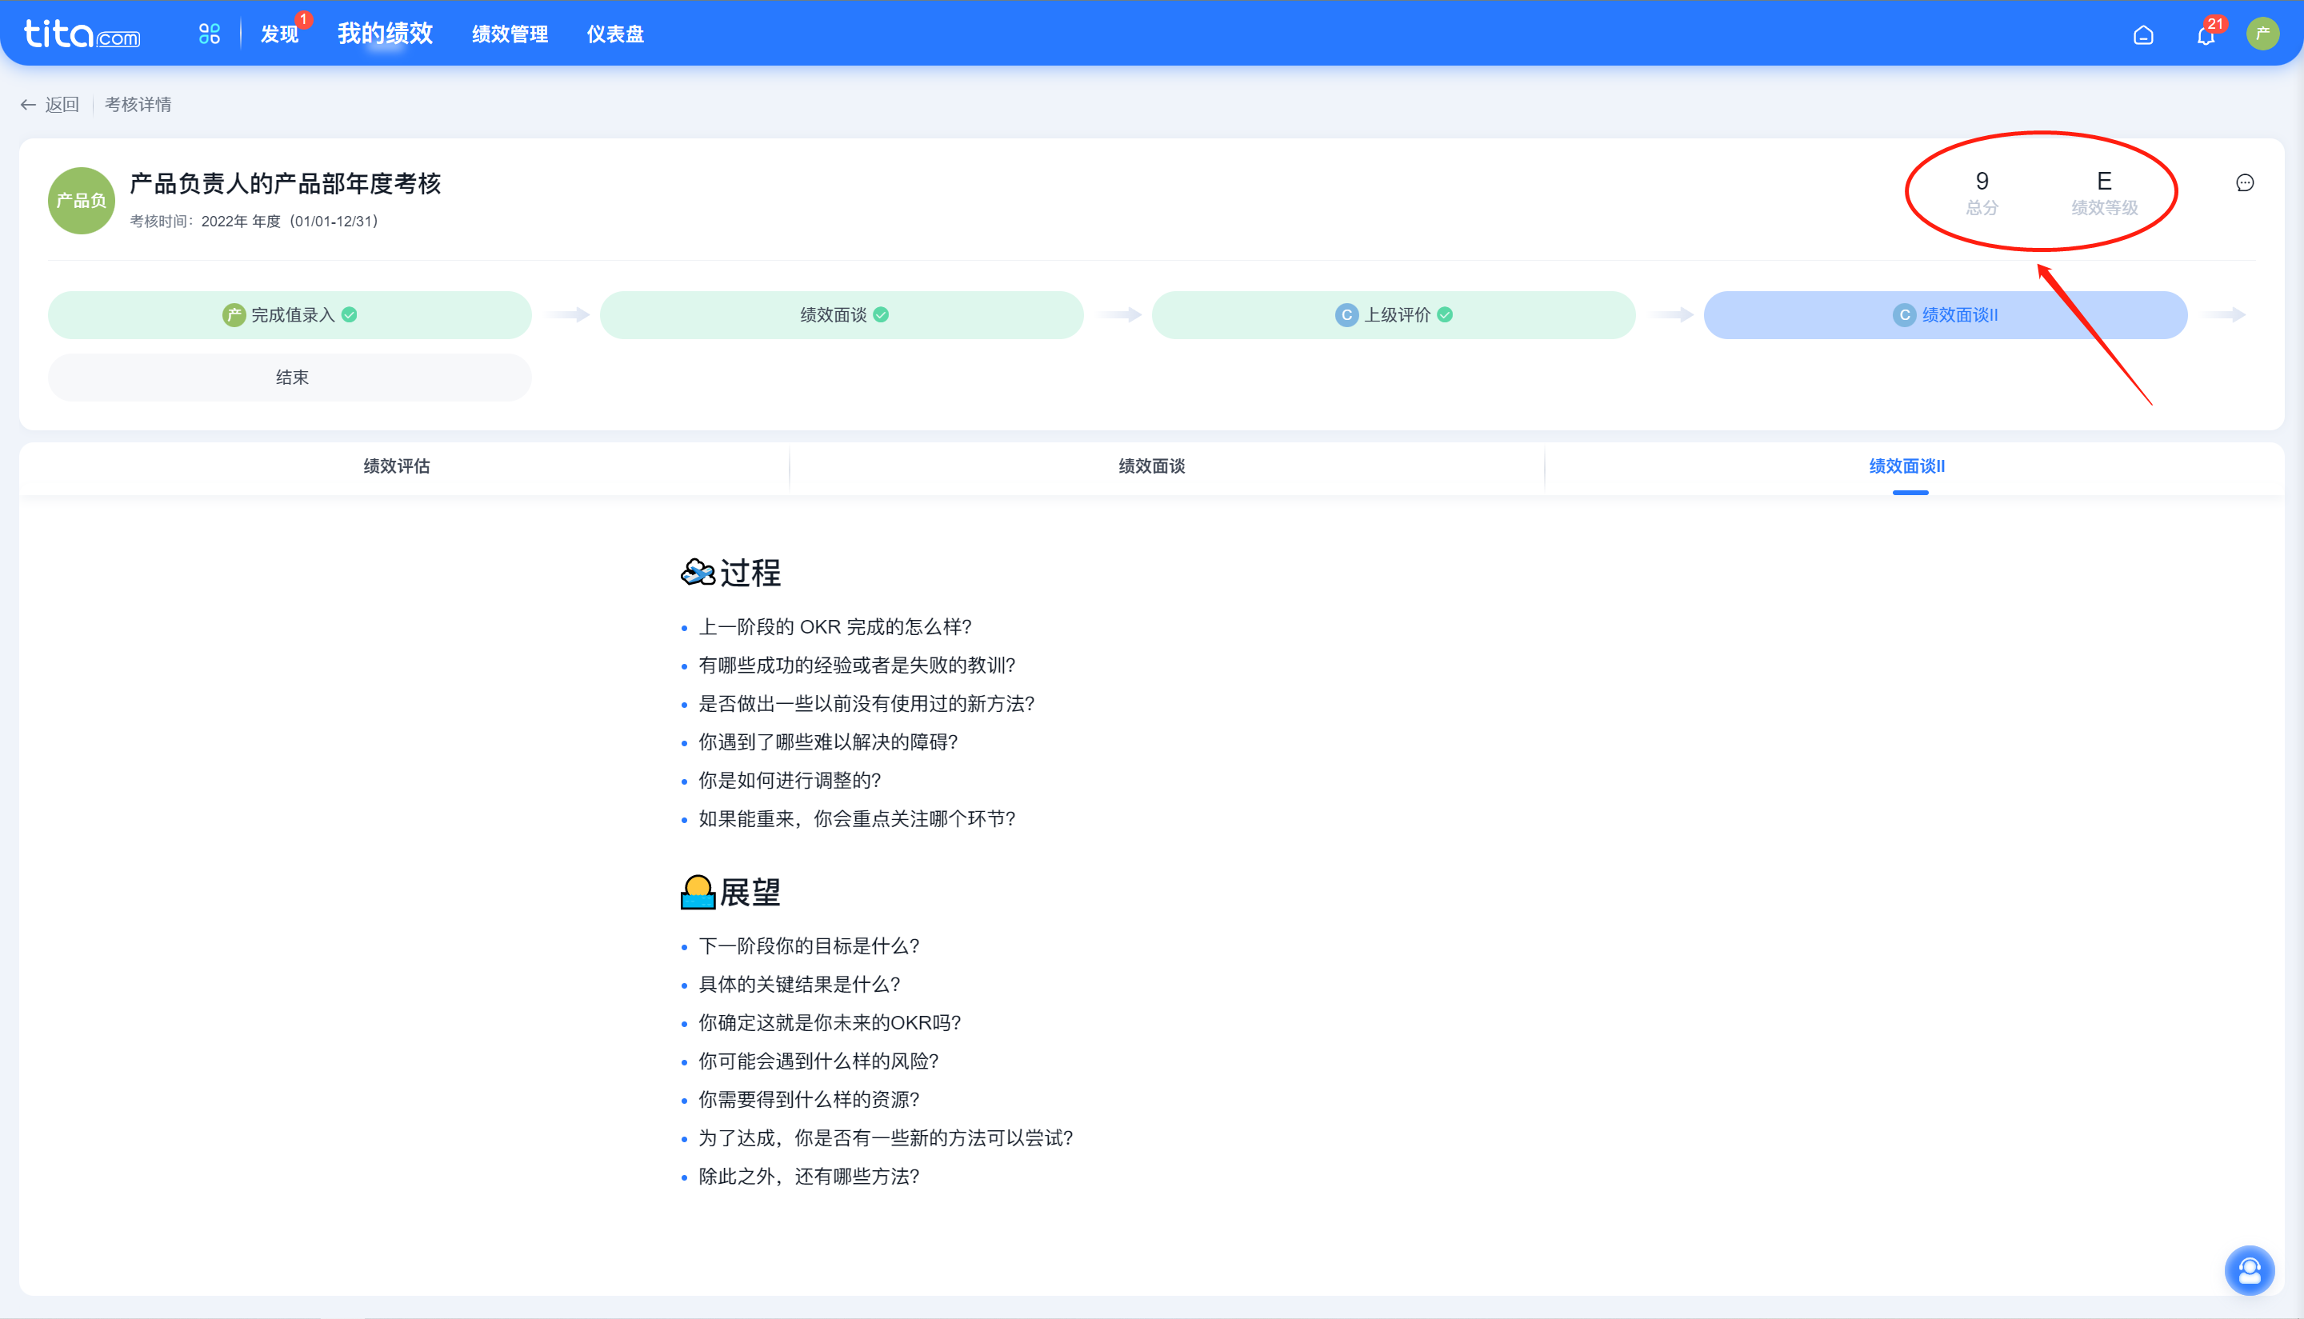
Task: Open the customer support chat icon
Action: [x=2250, y=1271]
